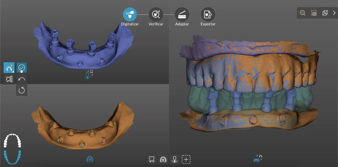Viewport: 338px width, 167px height.
Task: Add a new scan with plus button
Action: point(186,159)
